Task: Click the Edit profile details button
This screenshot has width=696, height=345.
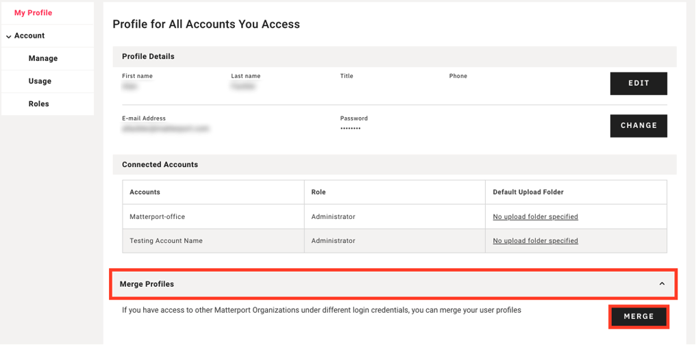Action: 638,84
